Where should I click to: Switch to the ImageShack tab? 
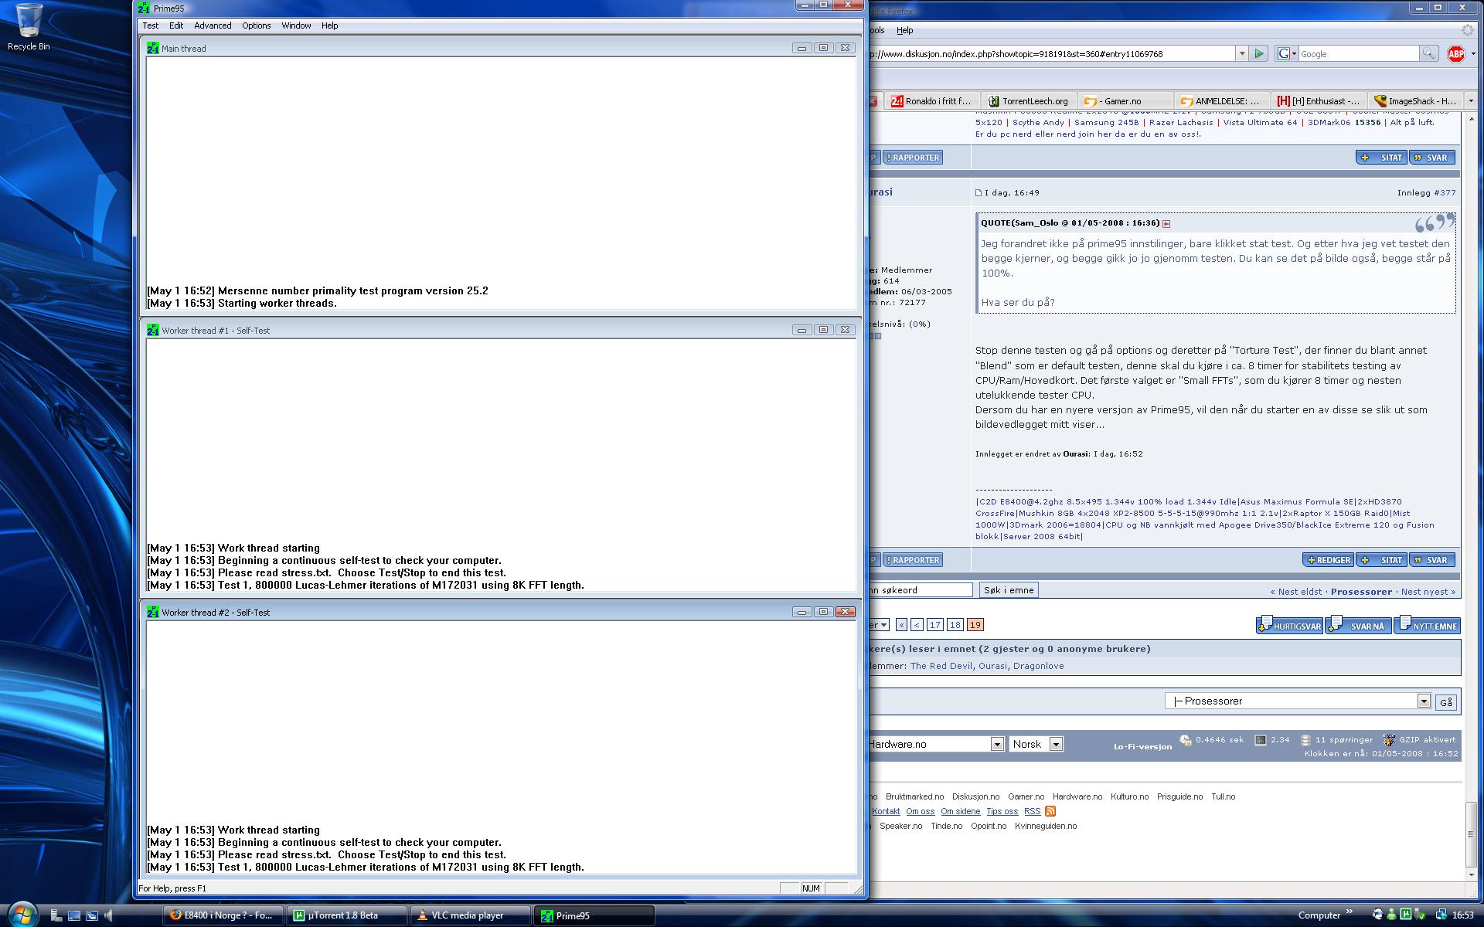pyautogui.click(x=1414, y=101)
